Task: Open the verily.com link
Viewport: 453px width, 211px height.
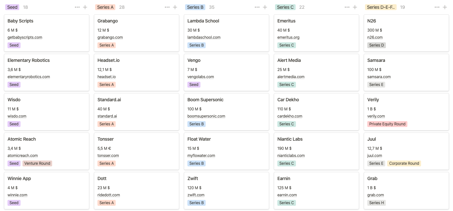Action: (x=376, y=116)
